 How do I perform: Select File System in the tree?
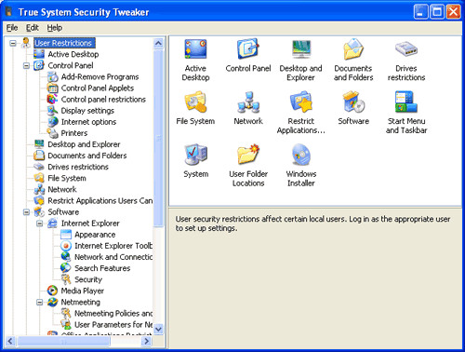click(x=67, y=178)
